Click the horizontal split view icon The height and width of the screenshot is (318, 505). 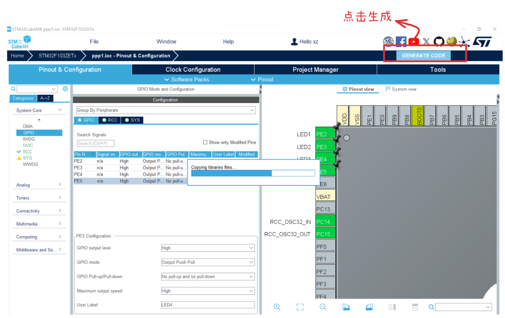[415, 307]
